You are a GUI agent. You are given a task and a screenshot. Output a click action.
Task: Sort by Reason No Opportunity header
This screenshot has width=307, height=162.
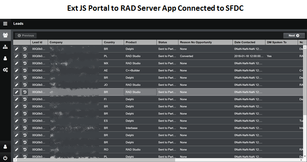(x=205, y=43)
